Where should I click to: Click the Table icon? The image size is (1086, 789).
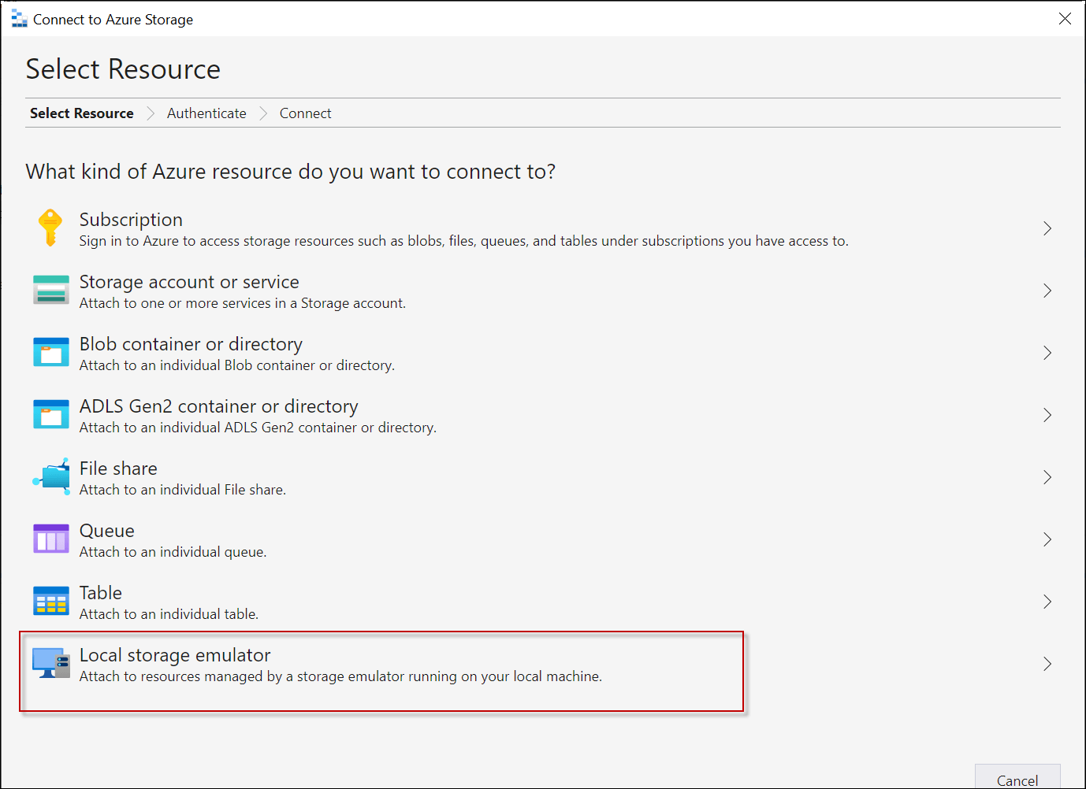51,601
